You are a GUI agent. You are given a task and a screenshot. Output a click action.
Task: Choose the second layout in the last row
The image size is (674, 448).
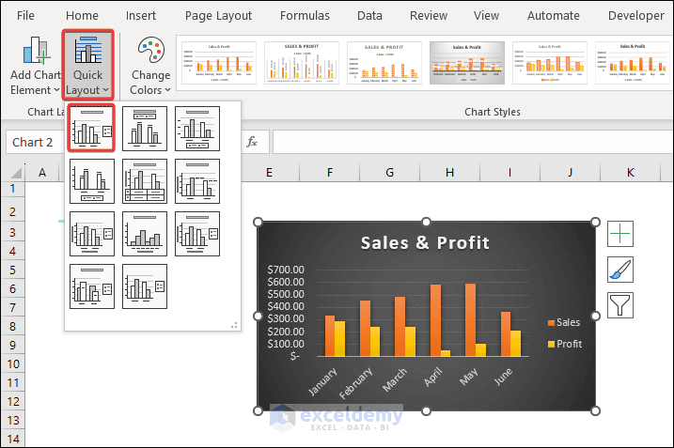coord(145,286)
